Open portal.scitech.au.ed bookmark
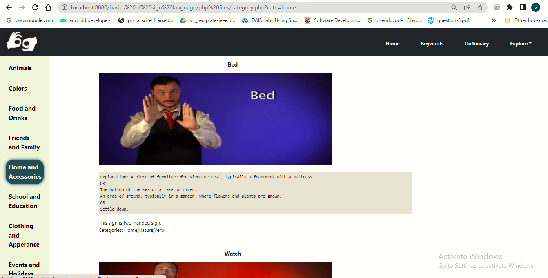Image resolution: width=548 pixels, height=278 pixels. [x=146, y=20]
